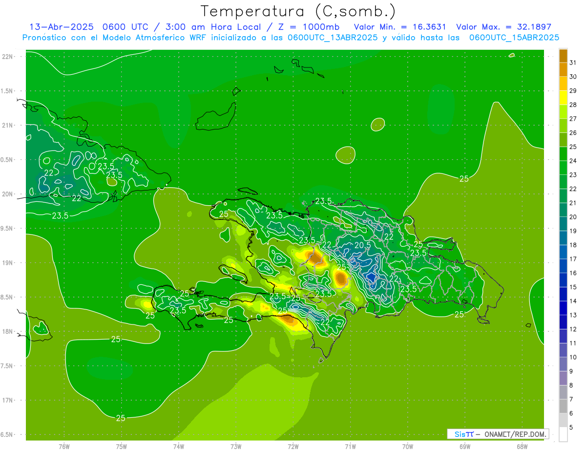This screenshot has width=586, height=453.
Task: Click the "20N" latitude axis label
Action: click(x=7, y=194)
